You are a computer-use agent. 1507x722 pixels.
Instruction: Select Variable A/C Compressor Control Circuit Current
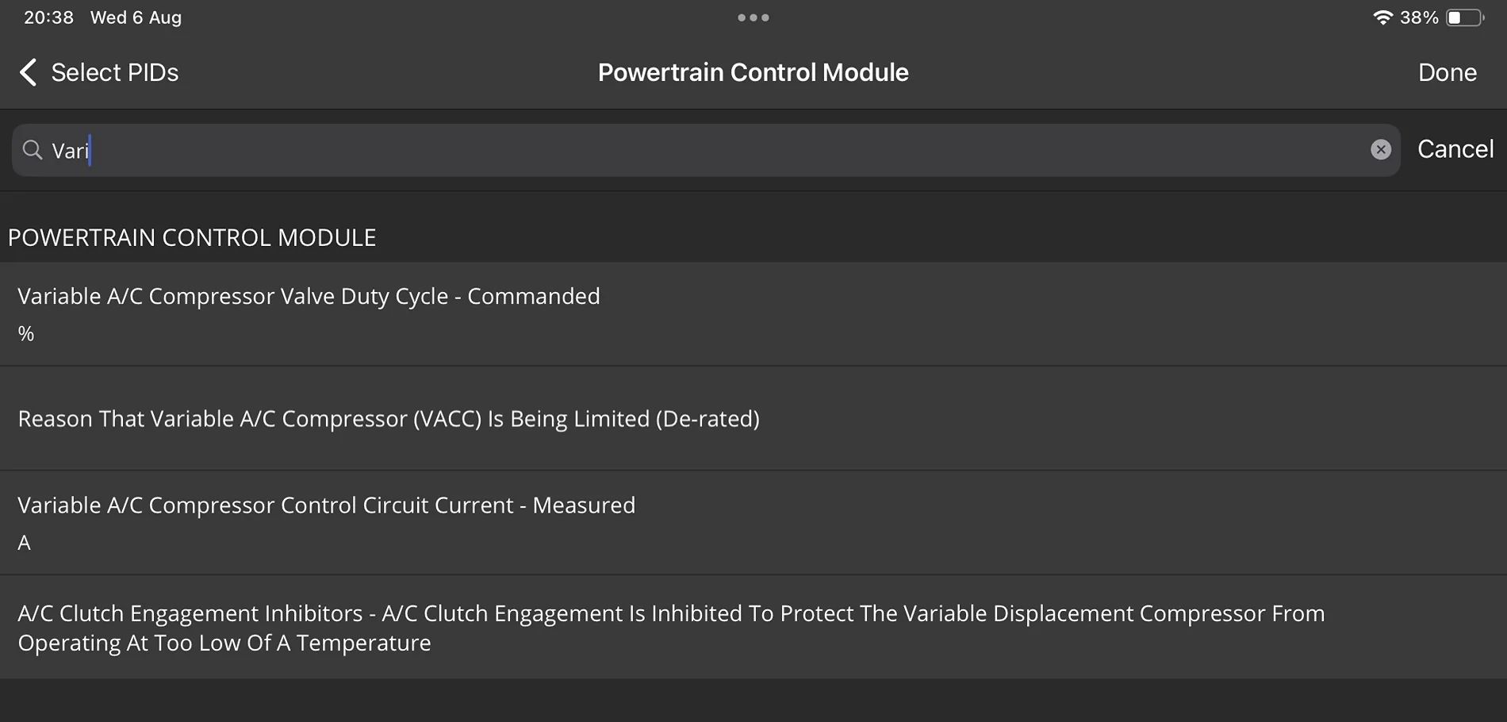(x=326, y=505)
